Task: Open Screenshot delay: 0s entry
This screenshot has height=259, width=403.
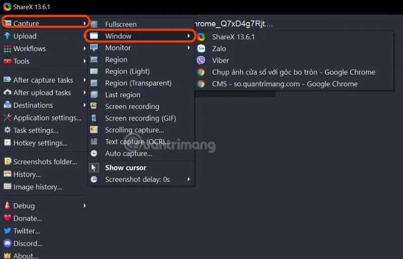Action: 141,179
